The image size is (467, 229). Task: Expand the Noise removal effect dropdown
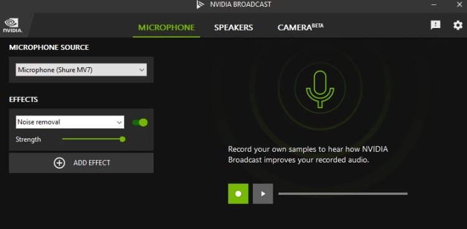point(70,122)
